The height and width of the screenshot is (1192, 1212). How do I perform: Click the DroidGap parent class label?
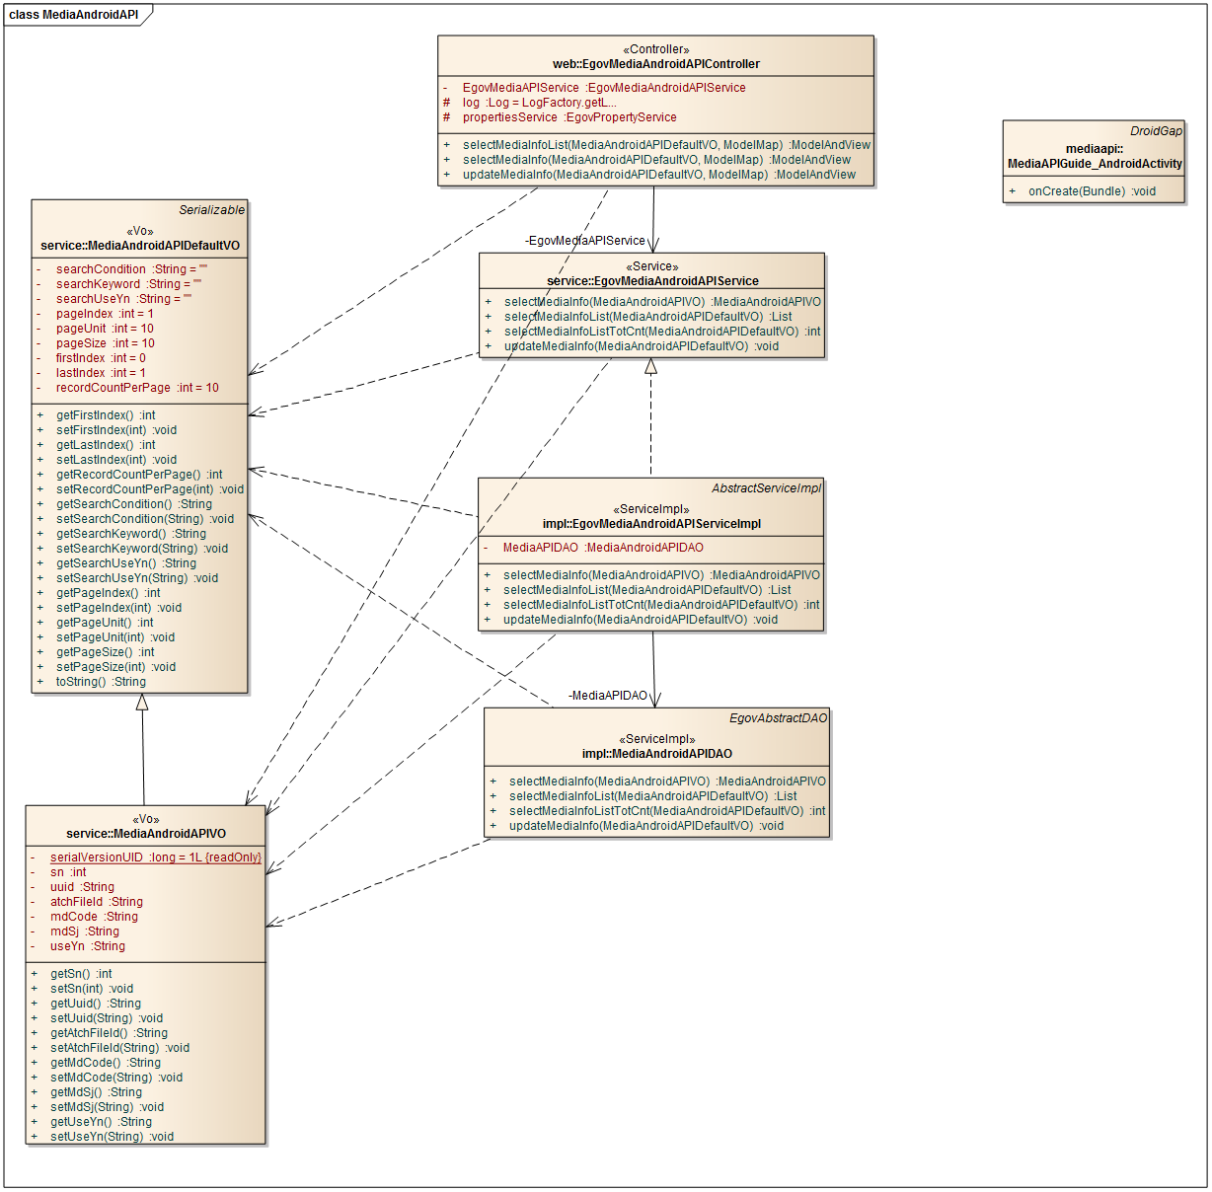coord(1156,131)
